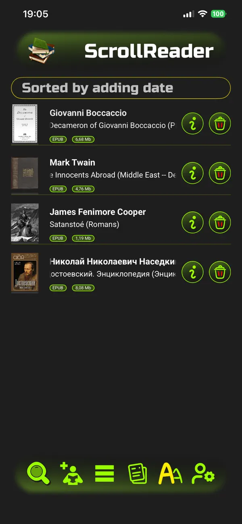Open the hamburger list menu icon
Screen dimensions: 242x524
(104, 474)
